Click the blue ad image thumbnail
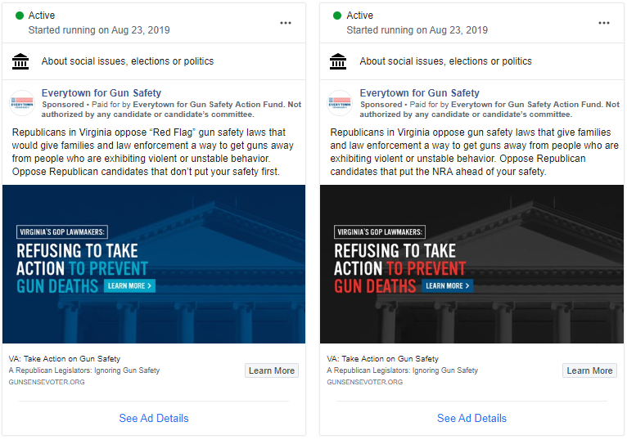 [154, 264]
